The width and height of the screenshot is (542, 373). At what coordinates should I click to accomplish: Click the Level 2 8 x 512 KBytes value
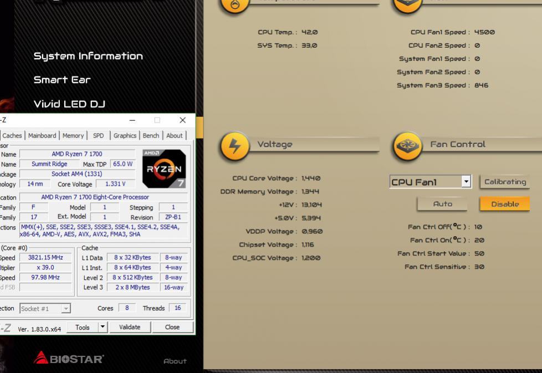[x=133, y=278]
